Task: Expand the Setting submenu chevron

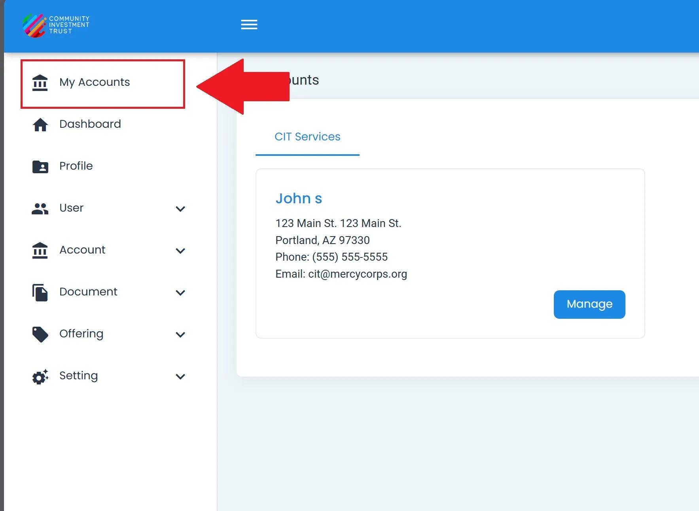Action: click(x=180, y=377)
